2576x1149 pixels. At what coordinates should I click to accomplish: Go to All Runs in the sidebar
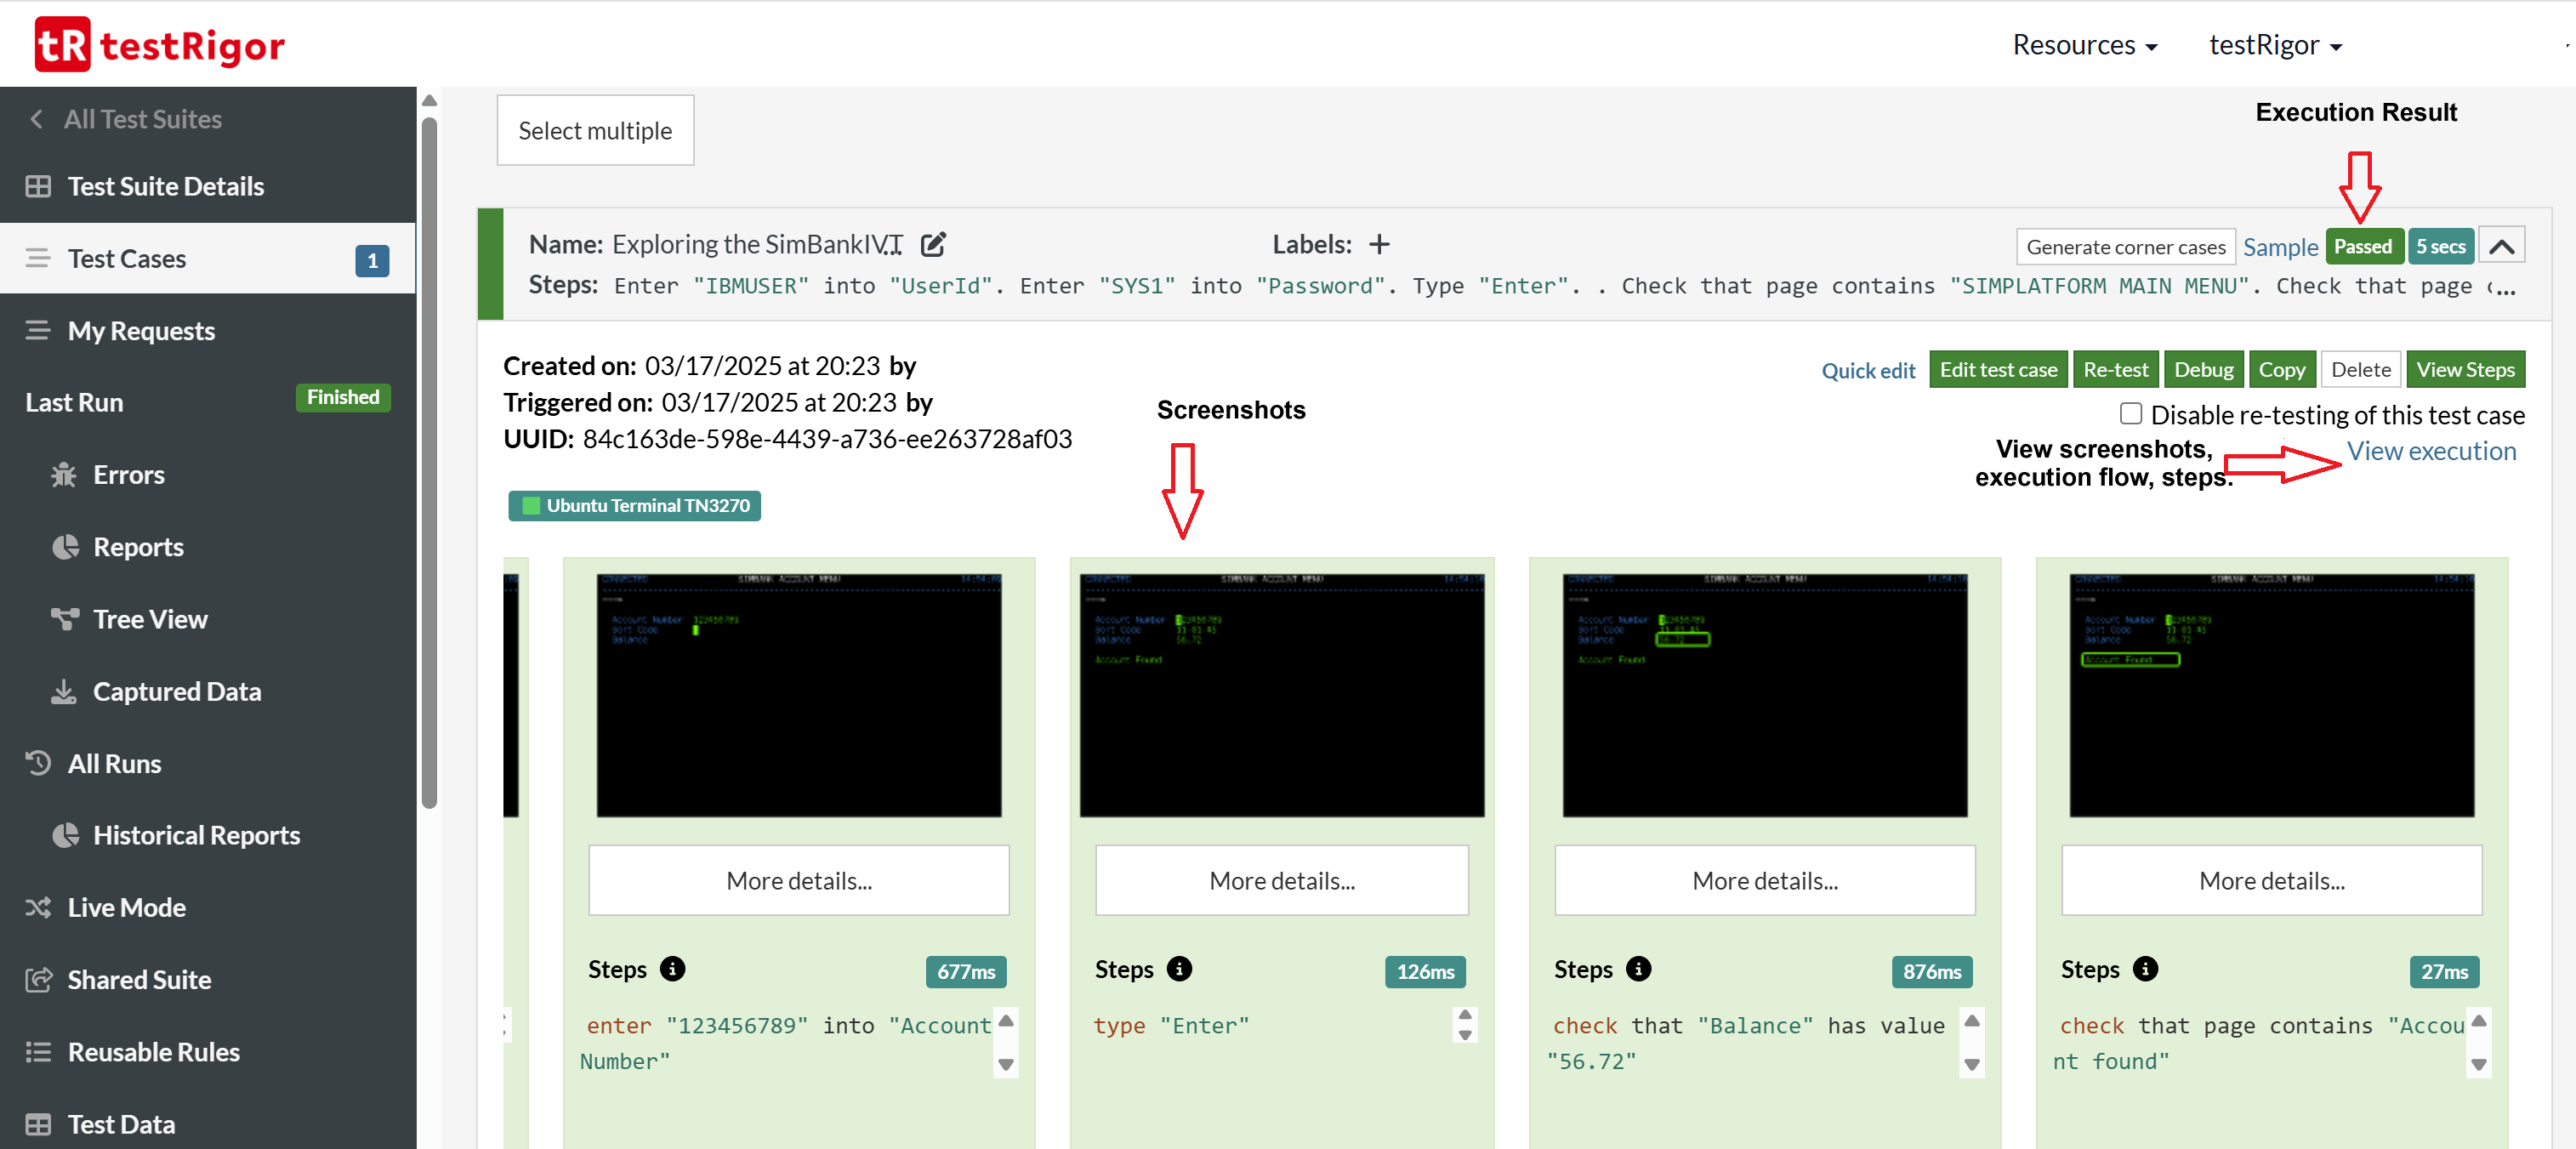[x=114, y=762]
